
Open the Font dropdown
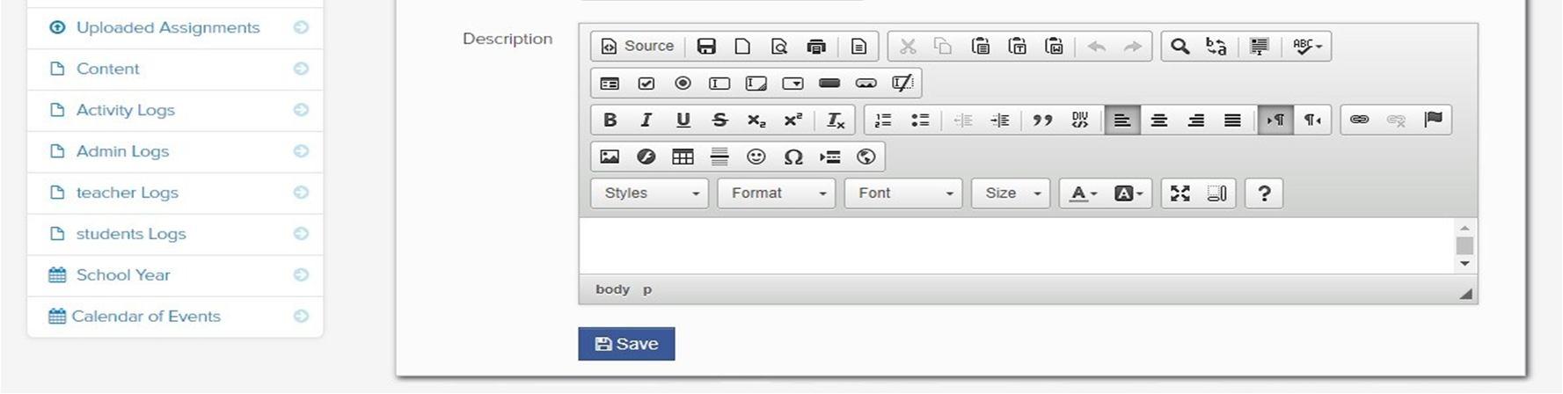(903, 193)
